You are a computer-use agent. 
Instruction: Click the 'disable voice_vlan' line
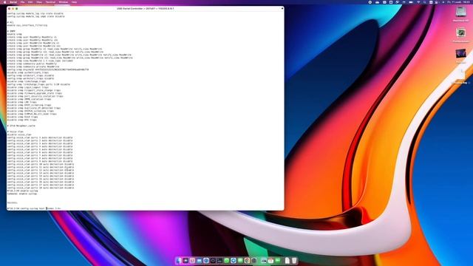(x=19, y=134)
